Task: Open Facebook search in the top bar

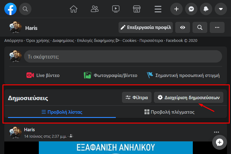Action: (x=25, y=9)
